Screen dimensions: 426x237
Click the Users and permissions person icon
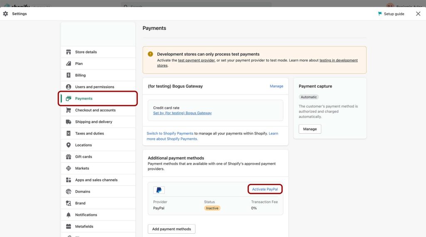point(69,87)
